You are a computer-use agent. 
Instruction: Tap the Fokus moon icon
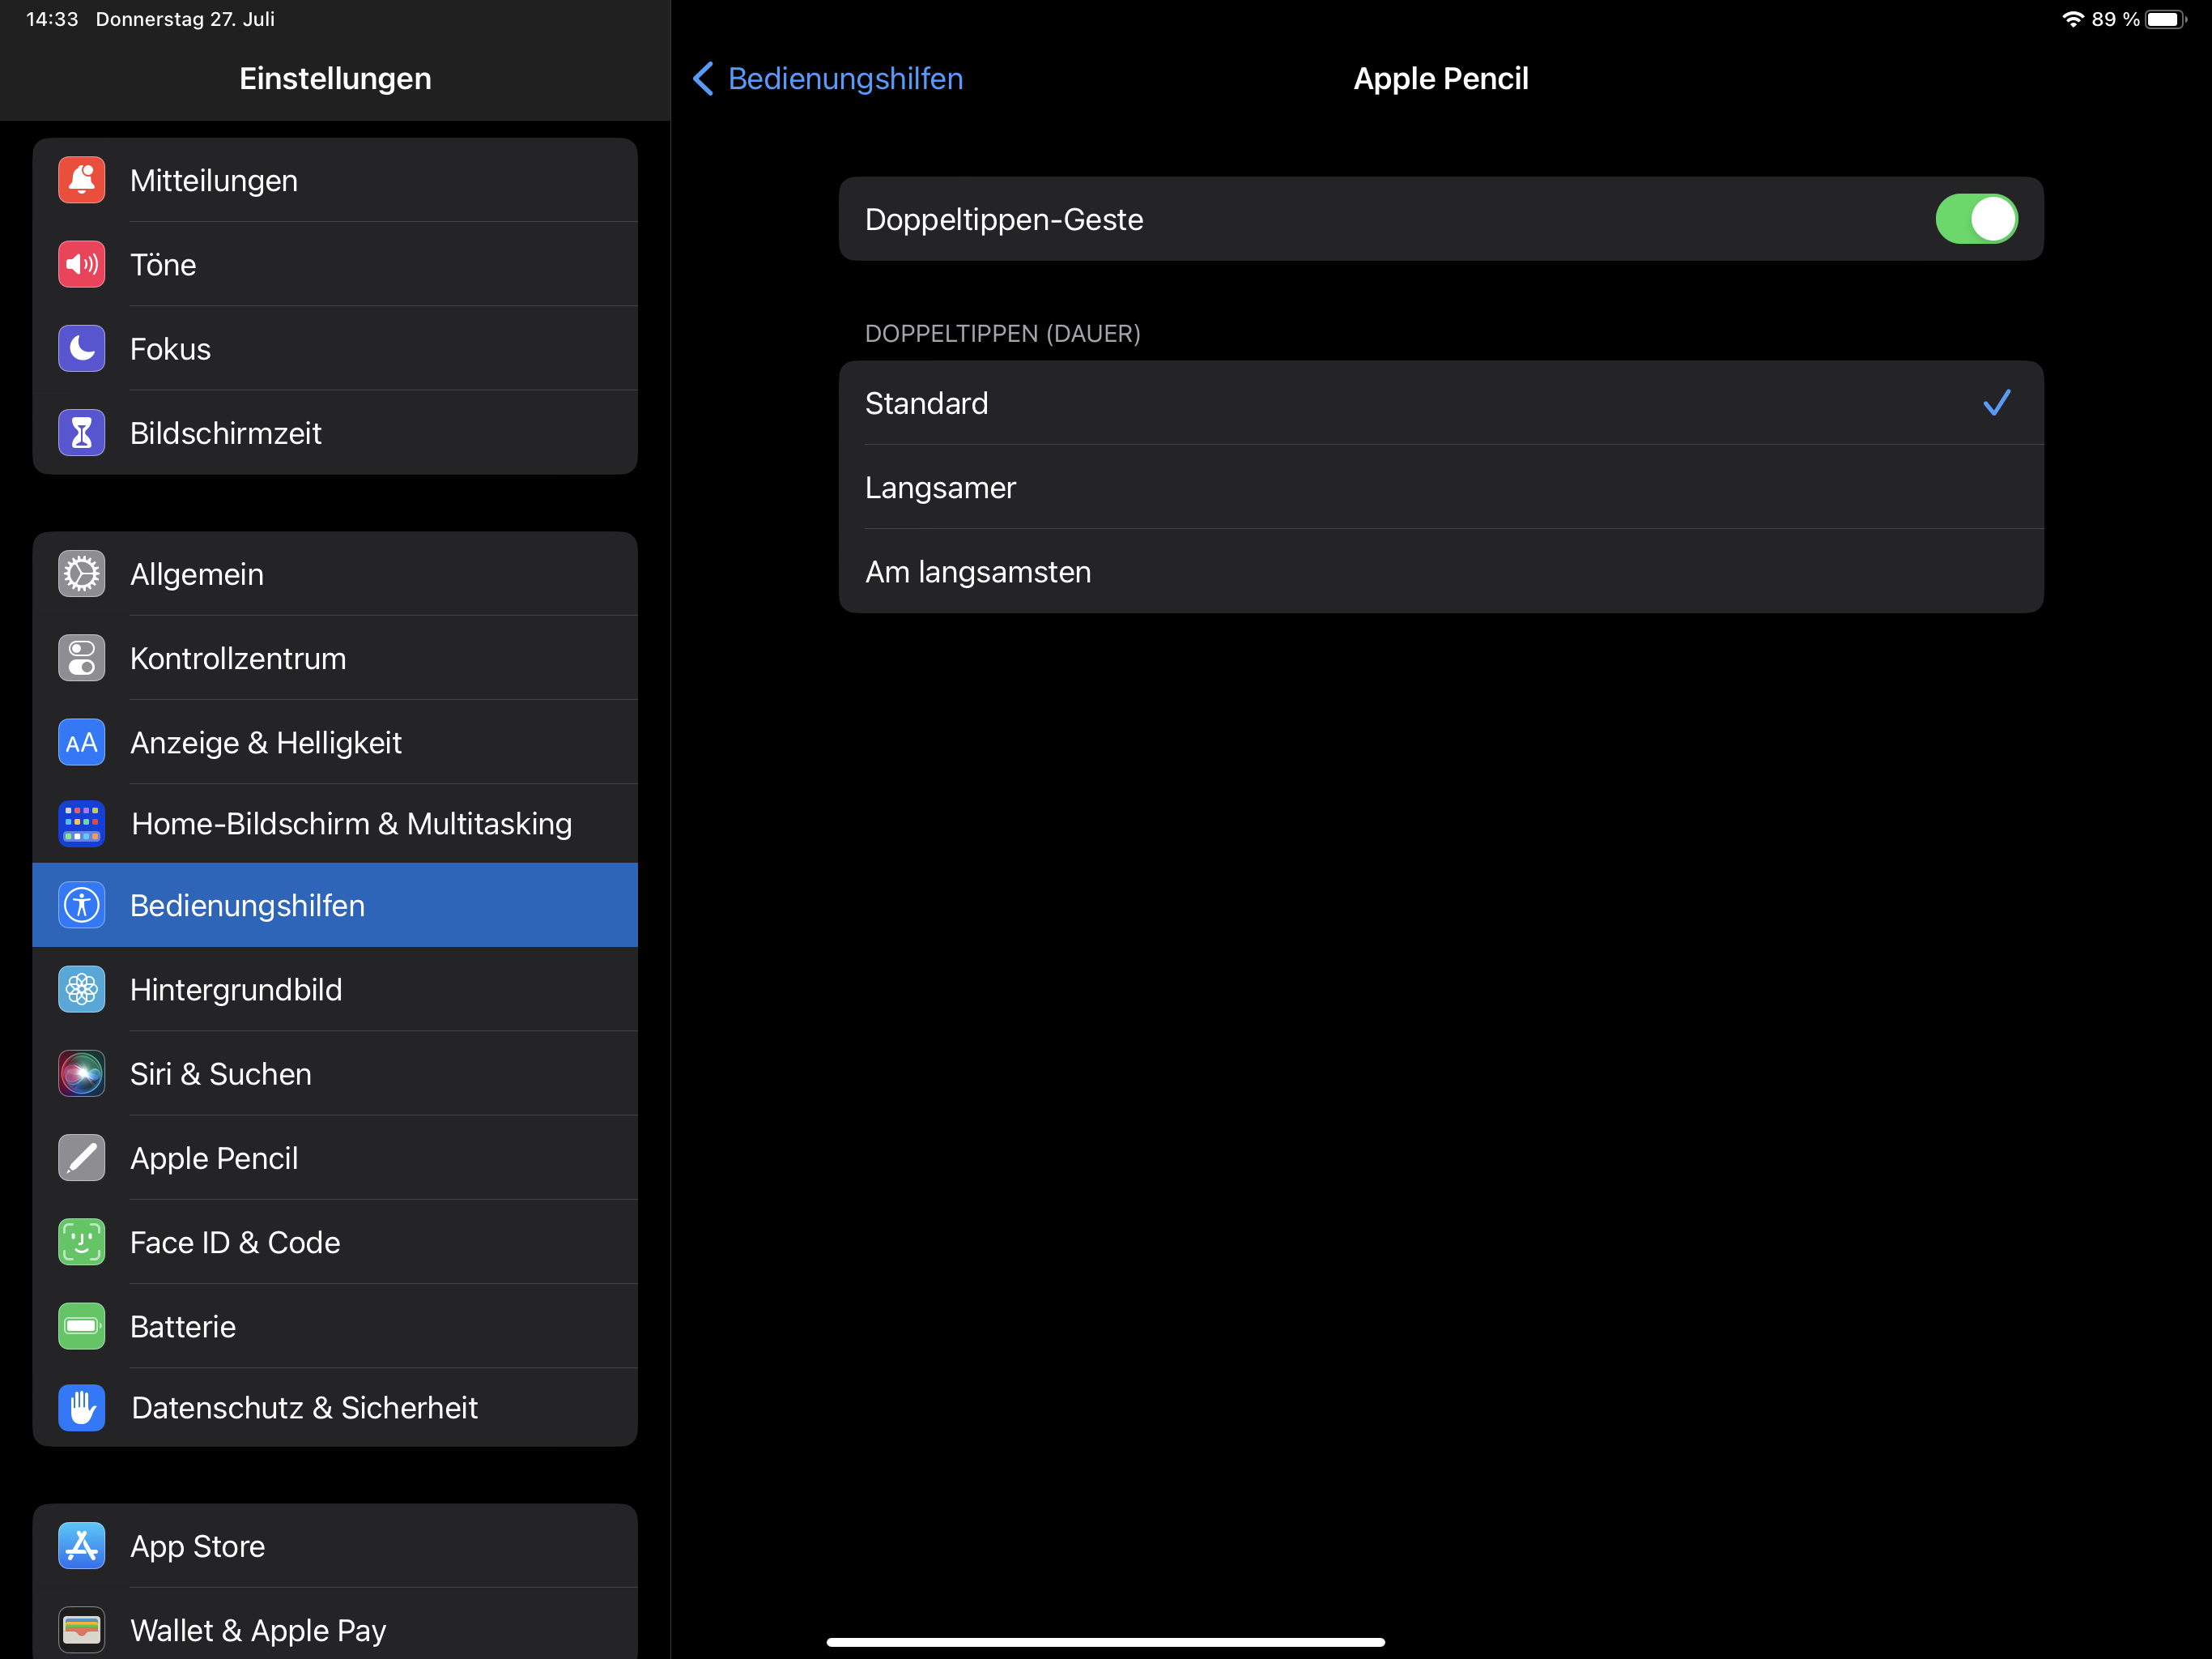[x=81, y=349]
